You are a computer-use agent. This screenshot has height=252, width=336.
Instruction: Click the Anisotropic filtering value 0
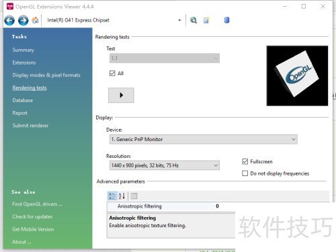[x=217, y=206]
